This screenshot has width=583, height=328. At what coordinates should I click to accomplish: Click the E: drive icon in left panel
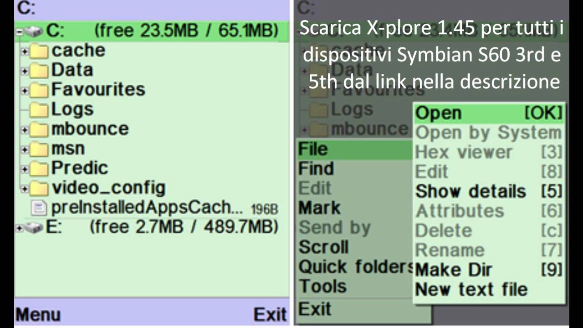[x=34, y=227]
